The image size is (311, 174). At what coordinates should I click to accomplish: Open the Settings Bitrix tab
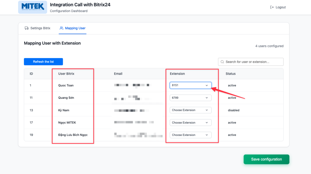(x=37, y=28)
